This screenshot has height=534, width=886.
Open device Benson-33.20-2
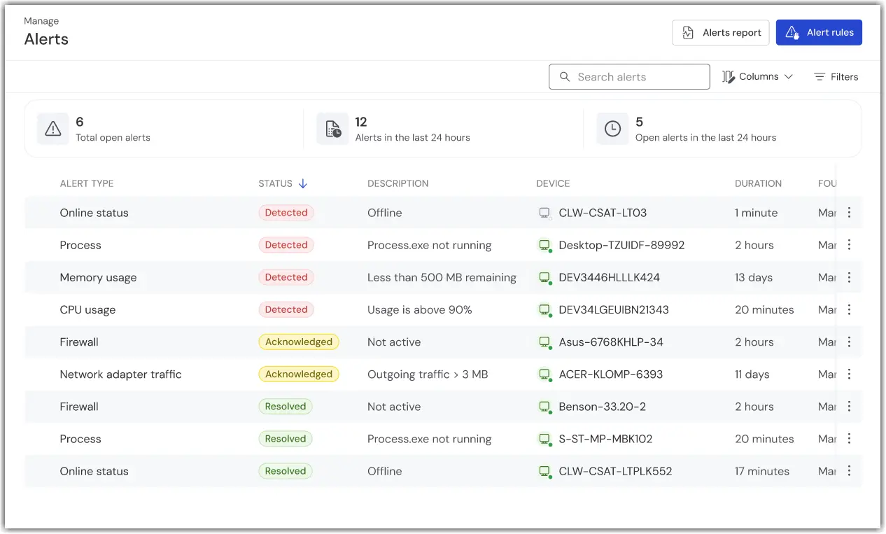(x=602, y=407)
